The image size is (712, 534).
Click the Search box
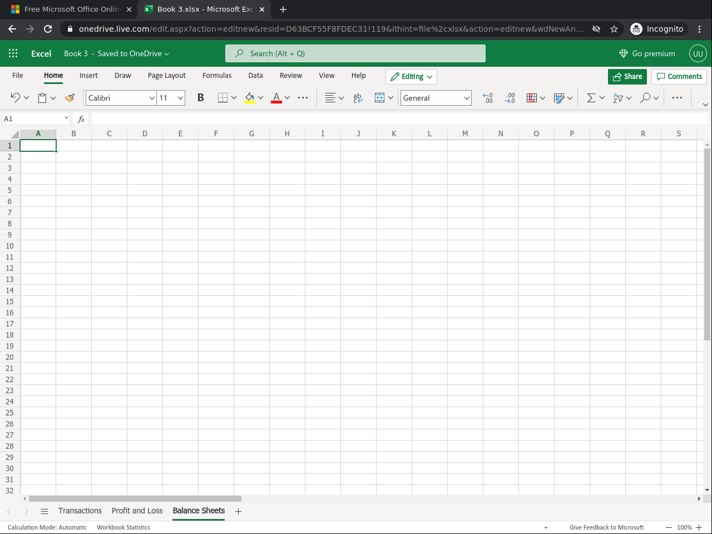[355, 53]
